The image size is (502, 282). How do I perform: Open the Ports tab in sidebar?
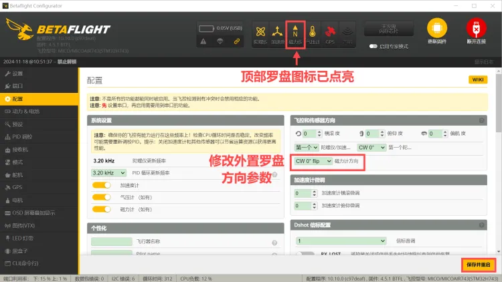pyautogui.click(x=39, y=86)
